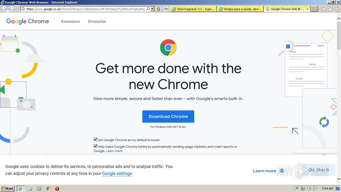
Task: Click page scrollbar down arrow
Action: 339,179
